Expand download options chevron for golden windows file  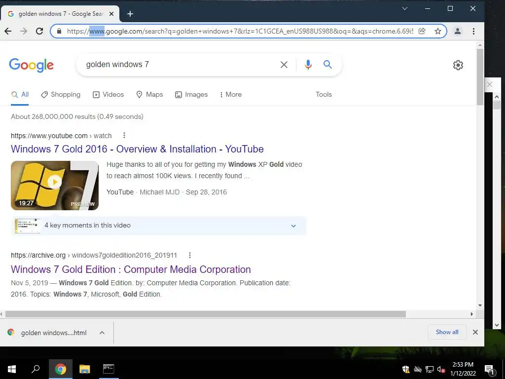pyautogui.click(x=102, y=333)
